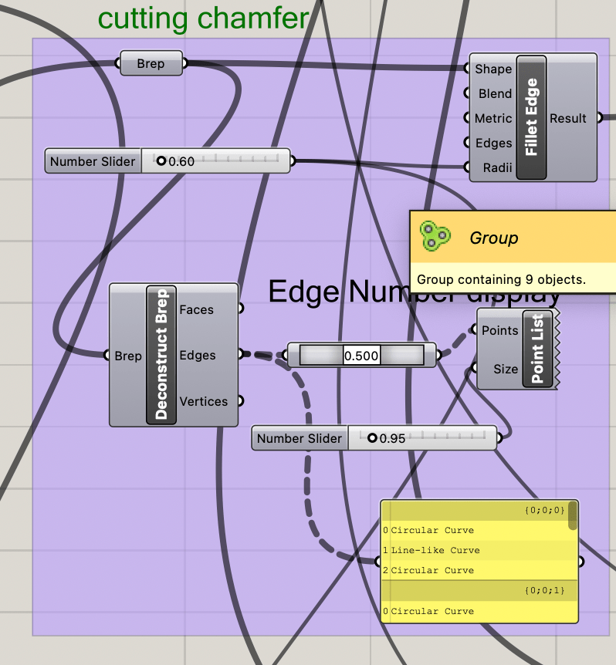
Task: Click the panel's vertical scrollbar
Action: pos(573,515)
